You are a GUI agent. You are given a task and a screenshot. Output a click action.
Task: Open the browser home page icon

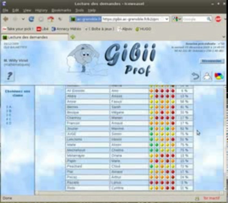(x=51, y=19)
